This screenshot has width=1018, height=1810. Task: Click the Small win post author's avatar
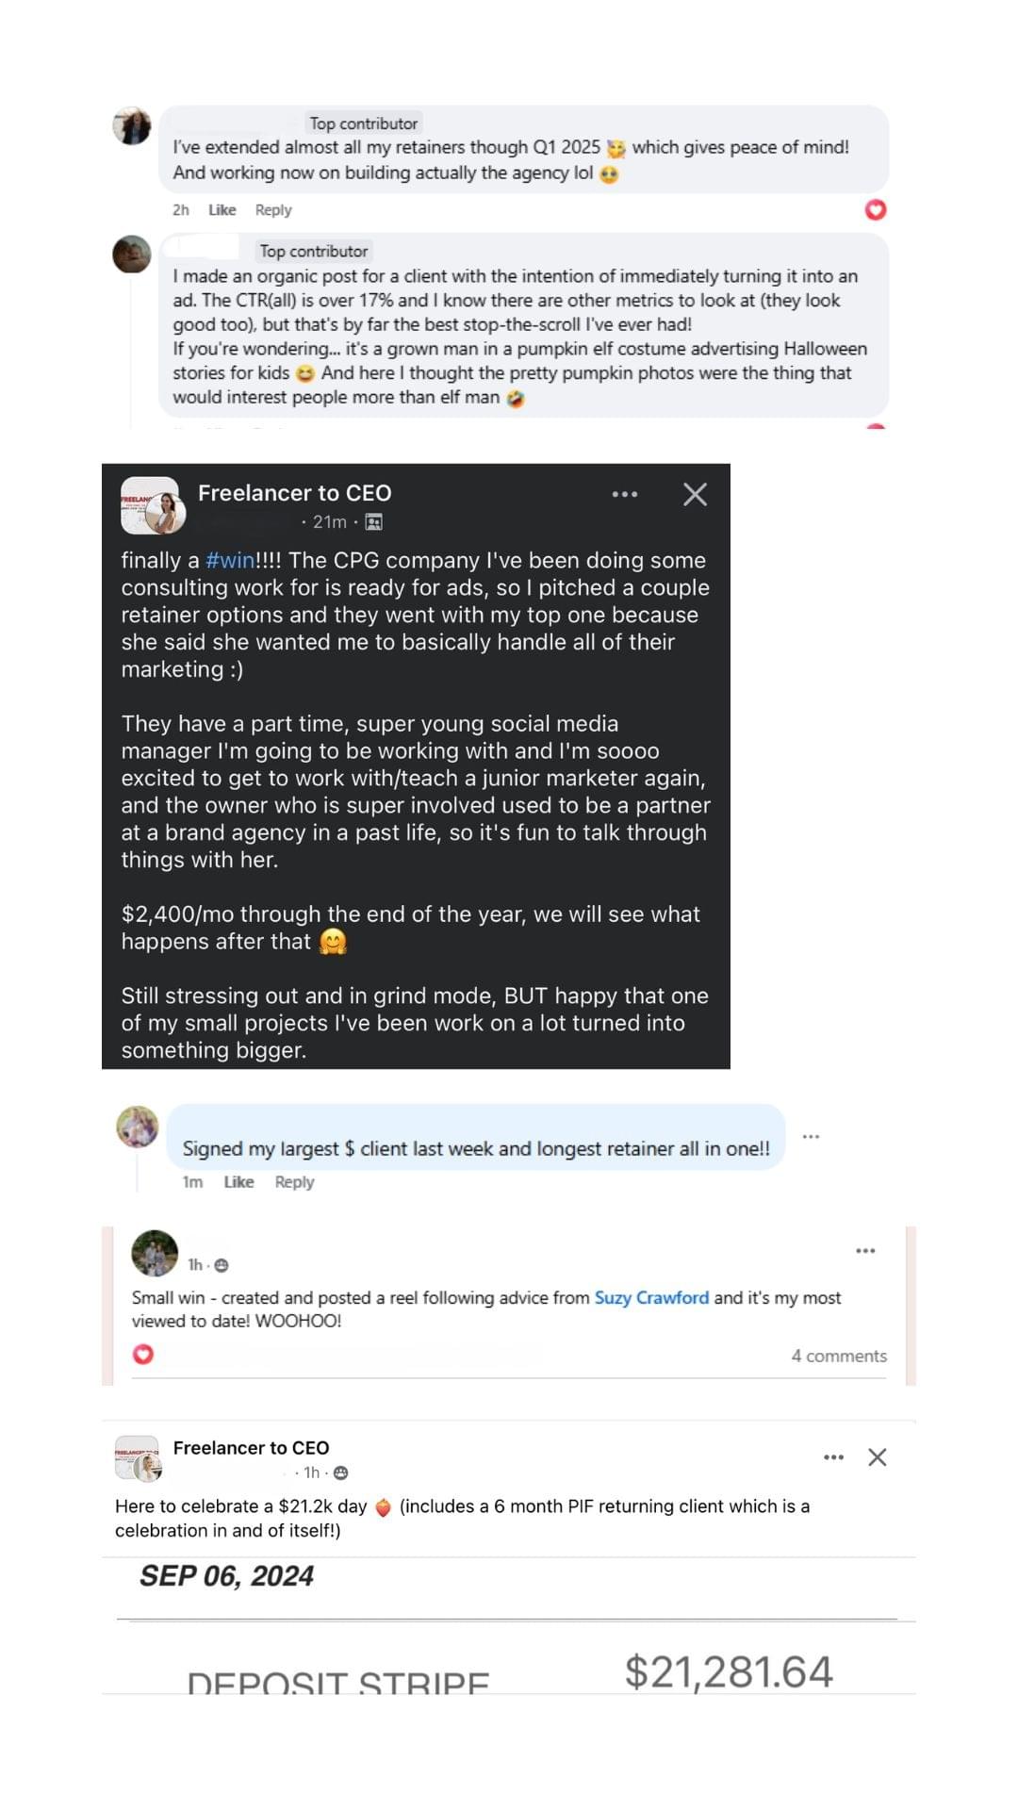155,1253
